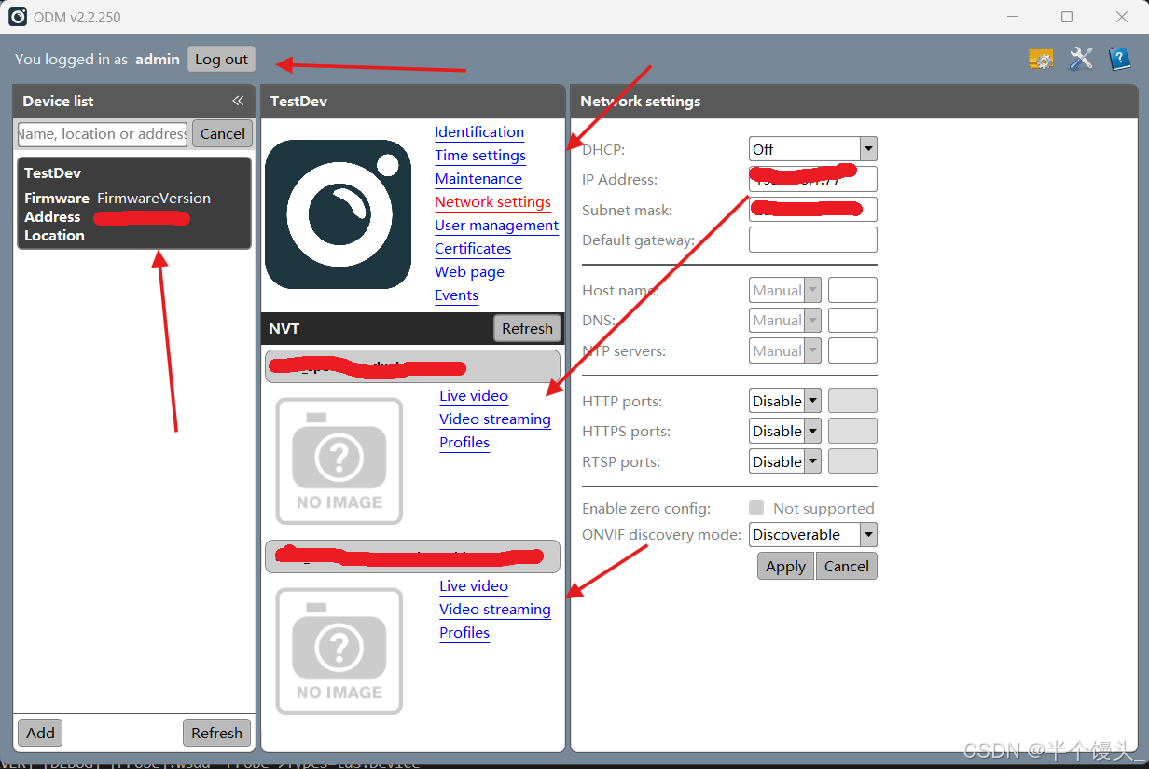Open the Live video link for first camera
Screen dimensions: 1149x769
pyautogui.click(x=473, y=396)
